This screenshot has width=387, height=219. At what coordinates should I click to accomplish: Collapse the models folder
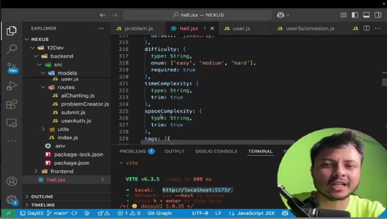(x=43, y=73)
